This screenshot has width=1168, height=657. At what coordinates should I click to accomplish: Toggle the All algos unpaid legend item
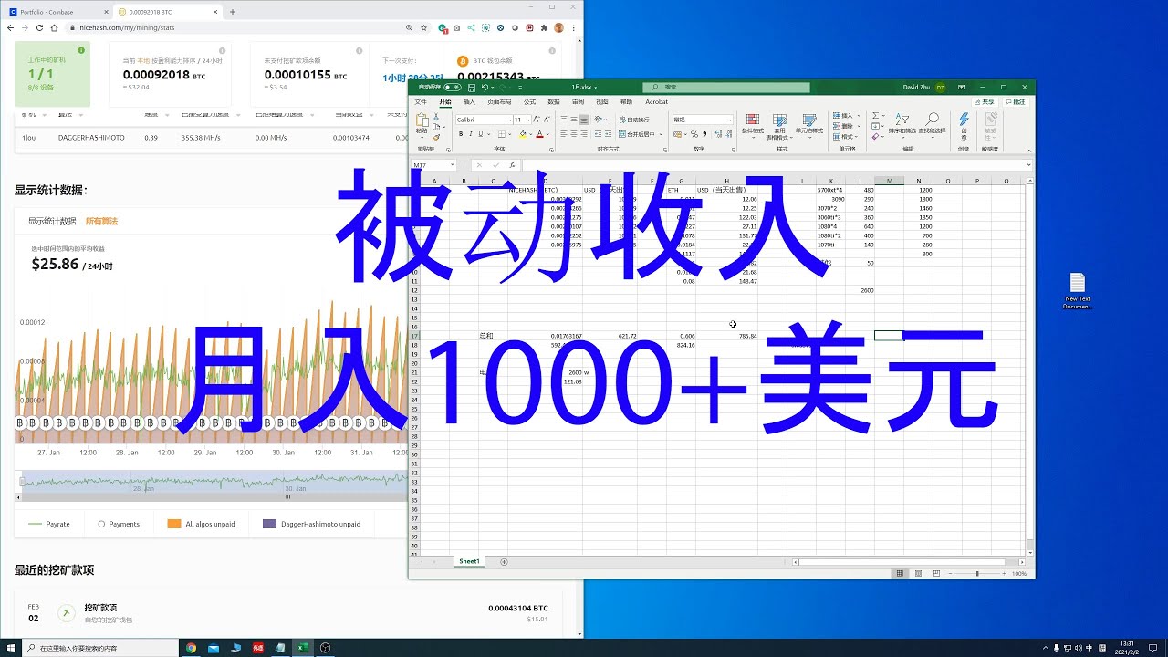tap(201, 524)
